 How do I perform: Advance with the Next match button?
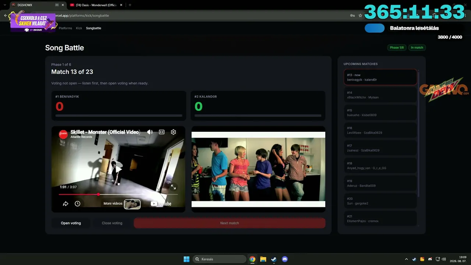tap(230, 223)
